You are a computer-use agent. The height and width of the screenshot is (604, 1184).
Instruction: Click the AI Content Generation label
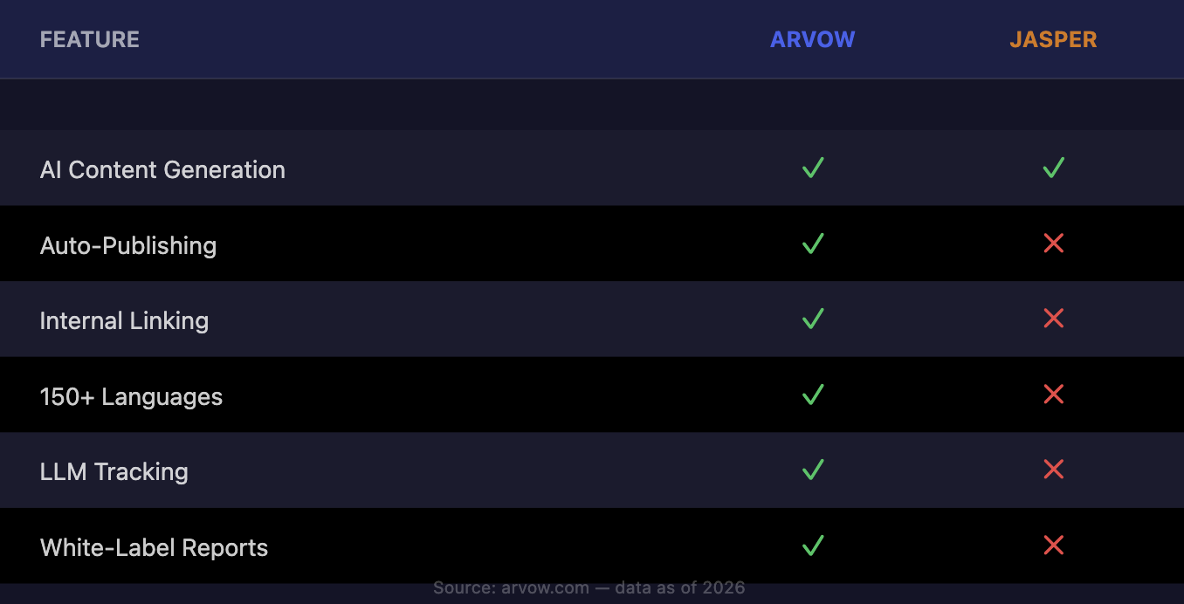pyautogui.click(x=162, y=169)
